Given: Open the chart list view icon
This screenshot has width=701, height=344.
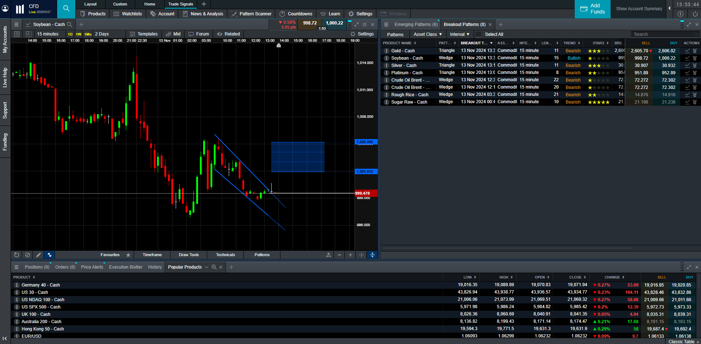Looking at the screenshot, I should point(17,34).
